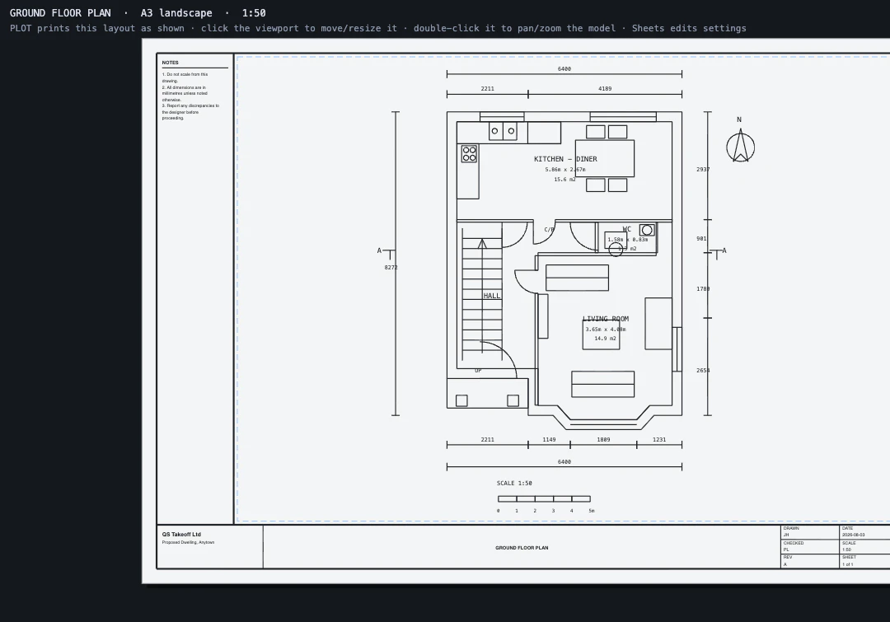Viewport: 890px width, 622px height.
Task: Select the section marker A left of the plan
Action: pos(386,253)
